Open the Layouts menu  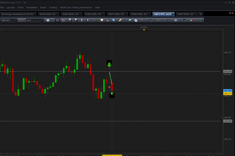click(x=11, y=8)
